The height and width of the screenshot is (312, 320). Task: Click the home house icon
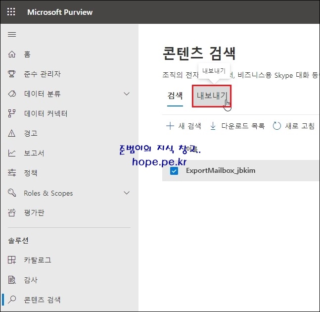pos(12,54)
